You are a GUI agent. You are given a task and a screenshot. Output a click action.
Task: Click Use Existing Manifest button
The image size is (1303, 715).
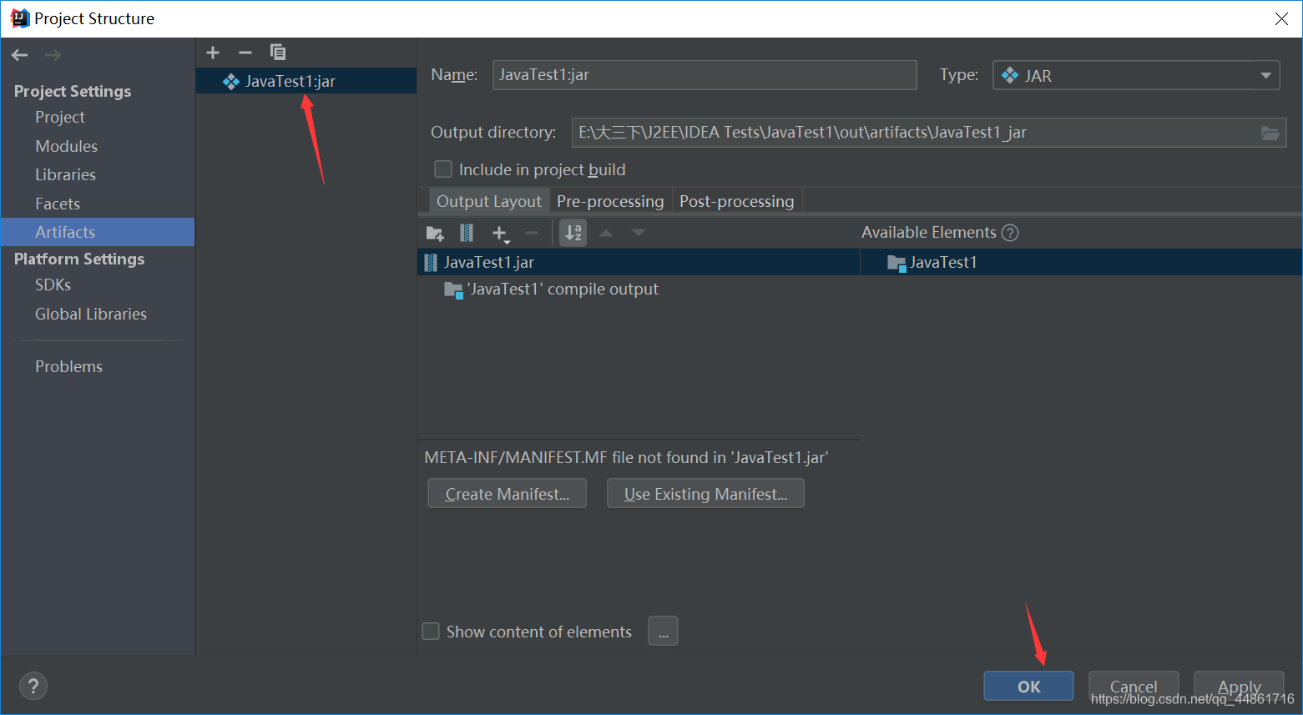pyautogui.click(x=705, y=494)
